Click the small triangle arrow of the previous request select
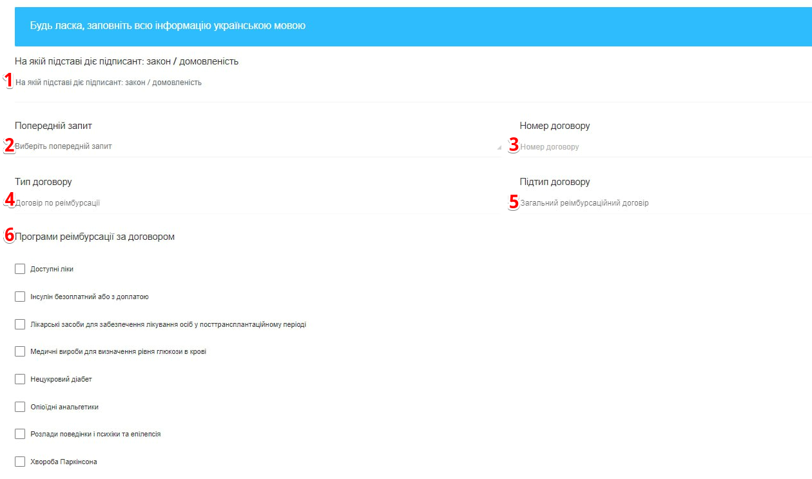Screen dimensions: 812x479 coord(499,148)
